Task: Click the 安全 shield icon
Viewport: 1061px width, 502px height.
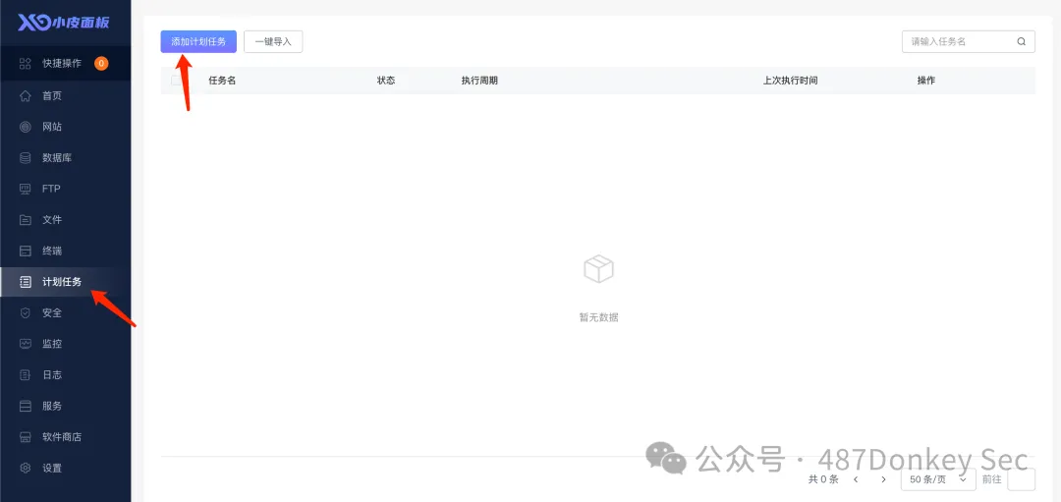Action: click(26, 312)
